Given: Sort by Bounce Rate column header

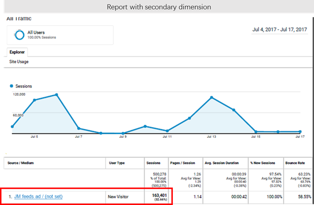Looking at the screenshot, I should pos(294,163).
